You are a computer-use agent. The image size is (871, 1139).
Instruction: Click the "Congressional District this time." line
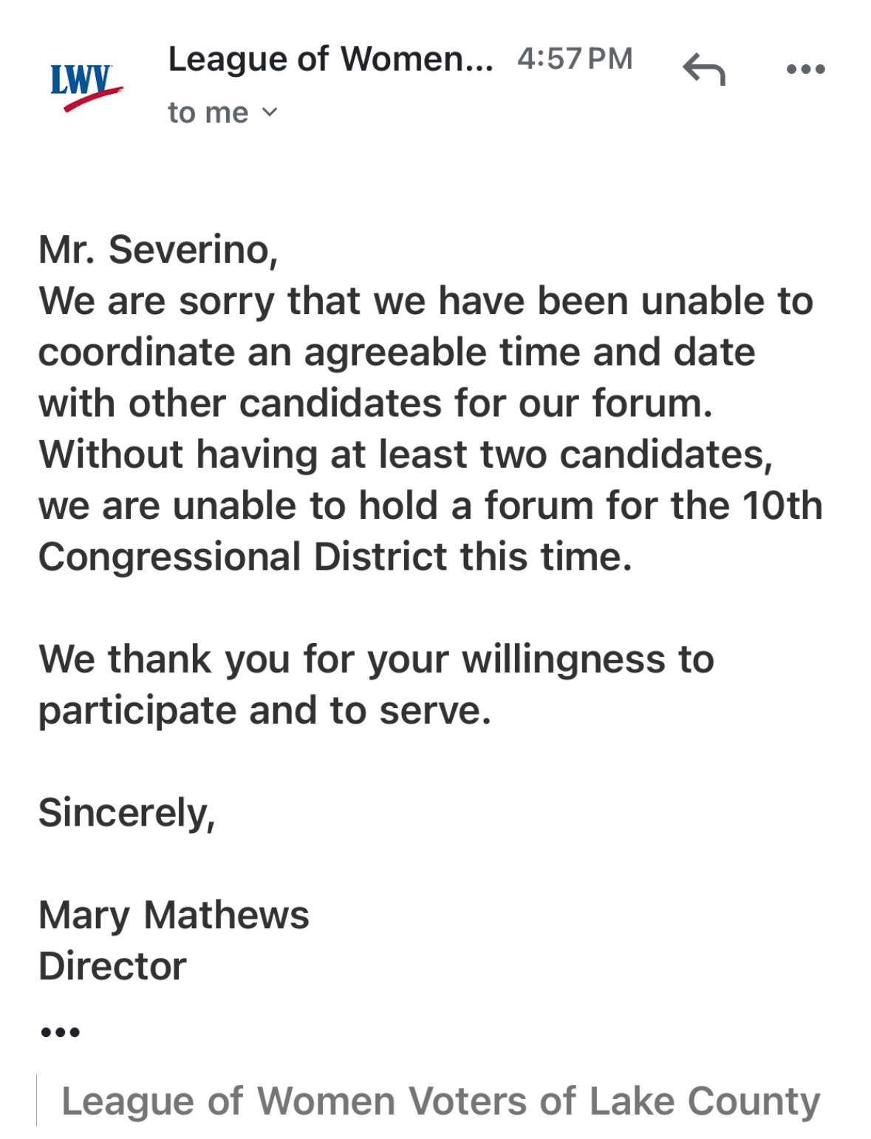(x=335, y=557)
